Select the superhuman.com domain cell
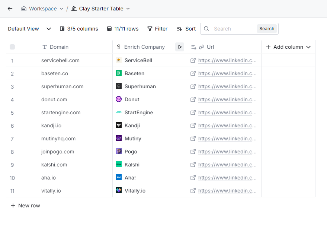 (x=75, y=87)
